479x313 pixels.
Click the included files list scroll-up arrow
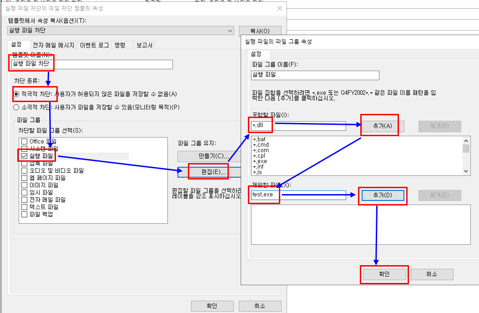(466, 141)
